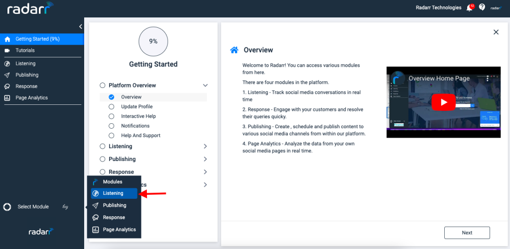Image resolution: width=510 pixels, height=249 pixels.
Task: Open the Help And Support step label
Action: tap(141, 136)
